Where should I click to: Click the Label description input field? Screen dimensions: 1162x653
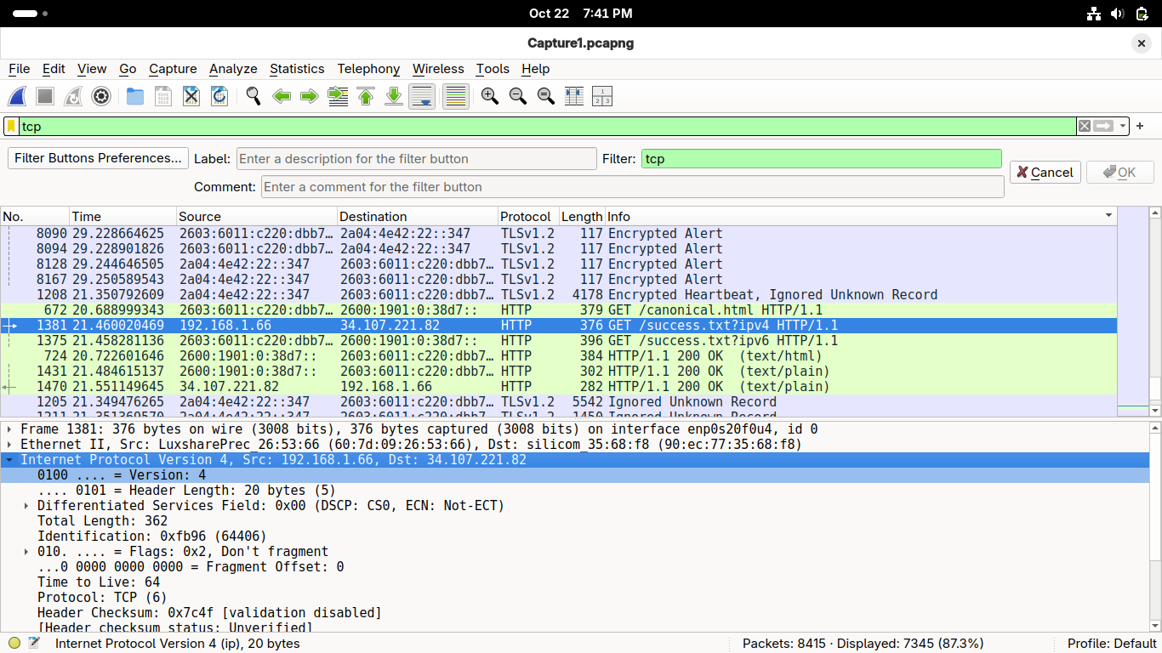[416, 159]
